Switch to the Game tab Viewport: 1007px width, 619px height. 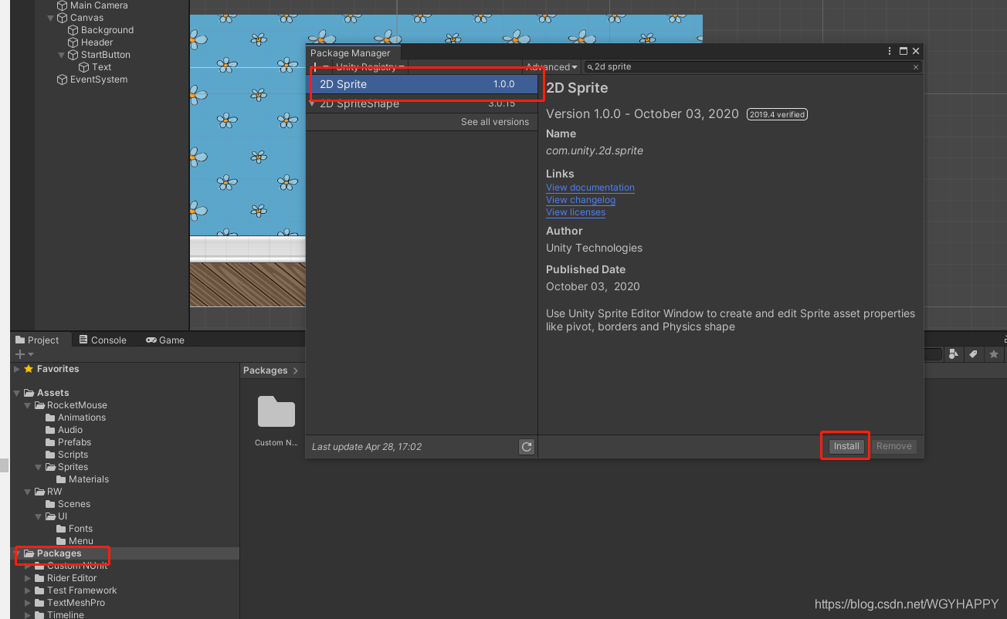[x=165, y=340]
